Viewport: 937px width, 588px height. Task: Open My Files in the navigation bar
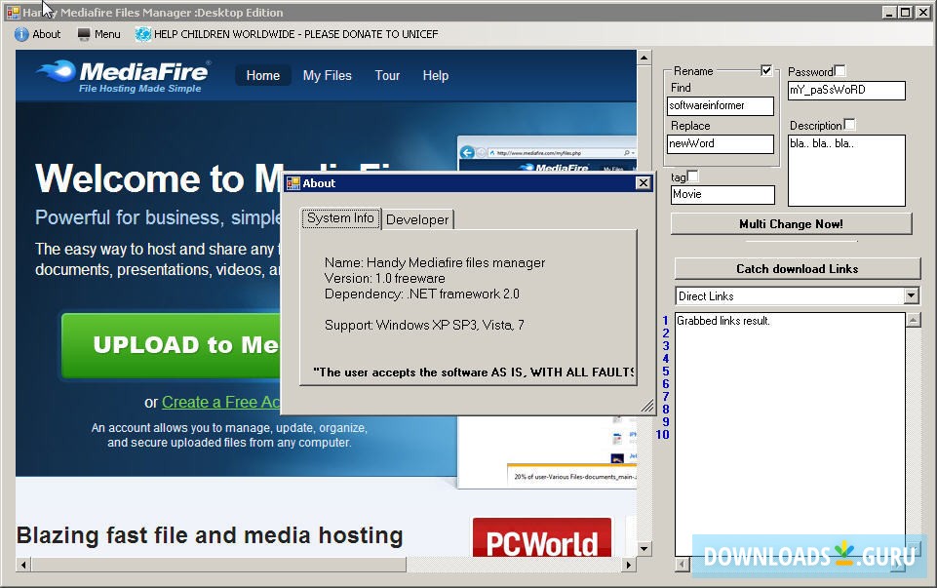point(327,75)
